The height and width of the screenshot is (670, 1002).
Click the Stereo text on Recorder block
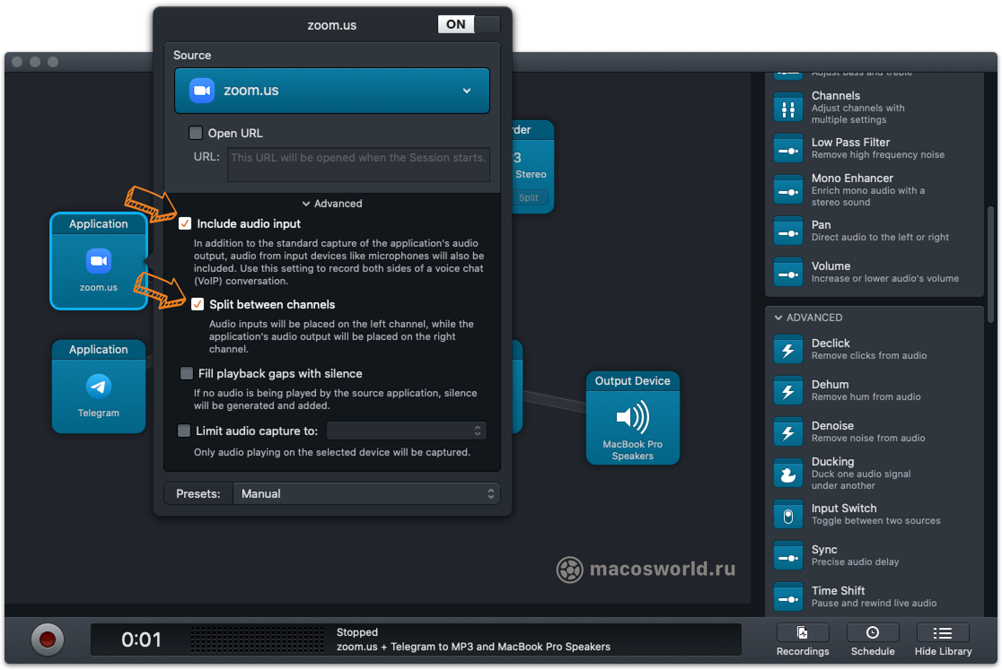531,174
